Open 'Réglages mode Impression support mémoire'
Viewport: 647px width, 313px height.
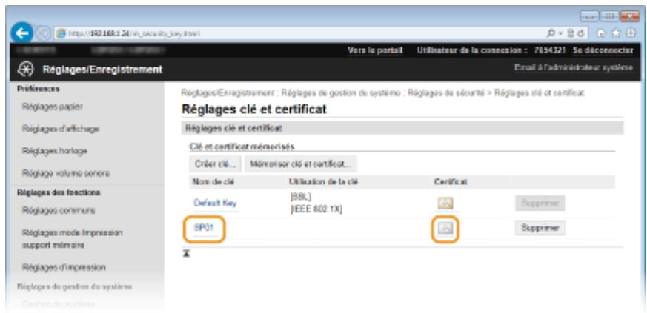(72, 239)
